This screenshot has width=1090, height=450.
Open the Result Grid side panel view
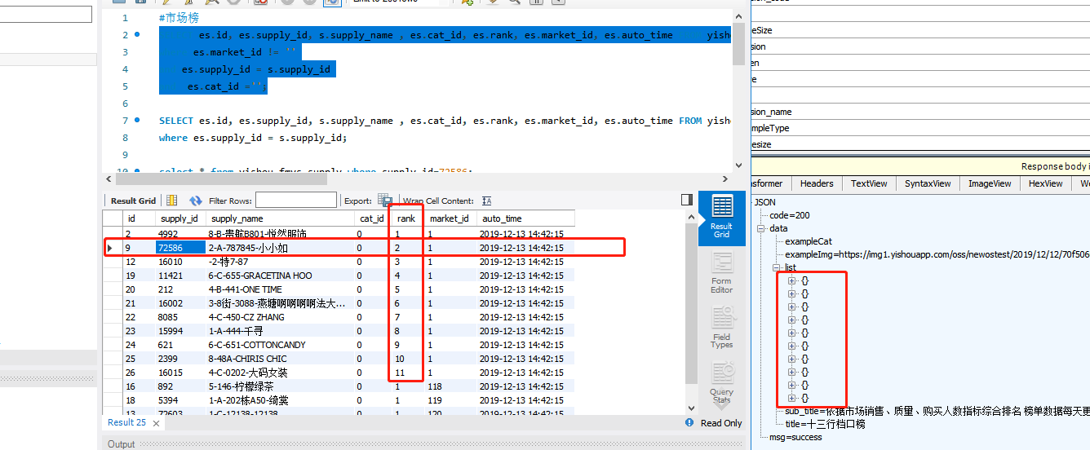tap(721, 218)
